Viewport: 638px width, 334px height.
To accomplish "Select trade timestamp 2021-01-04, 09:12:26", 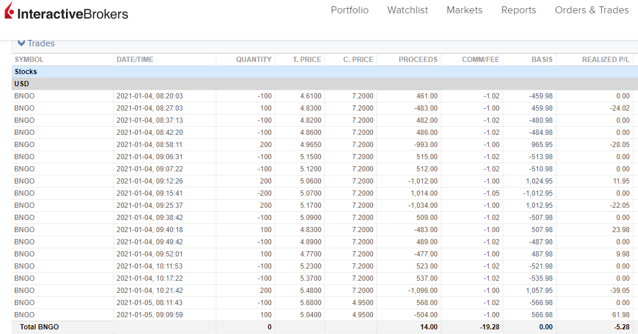I will click(x=150, y=181).
